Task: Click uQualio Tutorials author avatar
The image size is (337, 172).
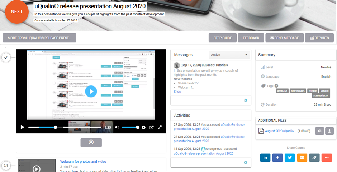Action: pyautogui.click(x=177, y=65)
